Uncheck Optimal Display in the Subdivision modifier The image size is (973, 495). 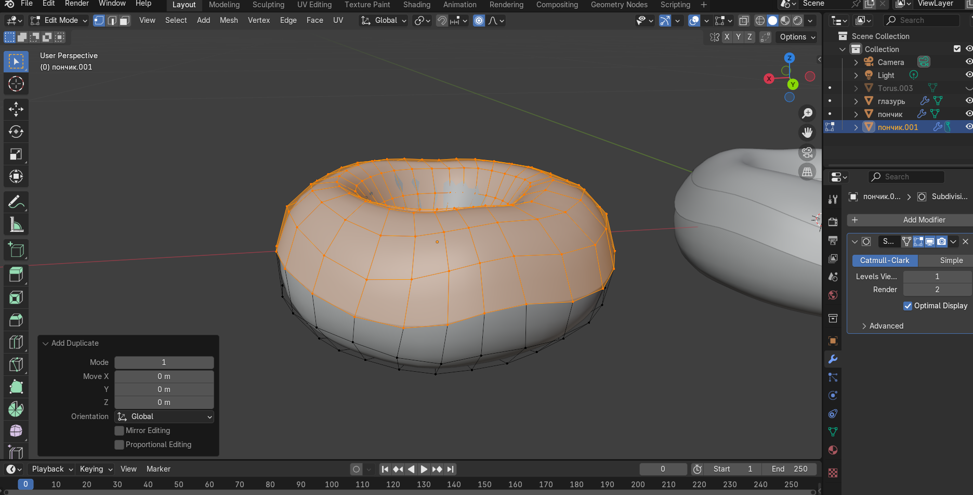pyautogui.click(x=908, y=306)
